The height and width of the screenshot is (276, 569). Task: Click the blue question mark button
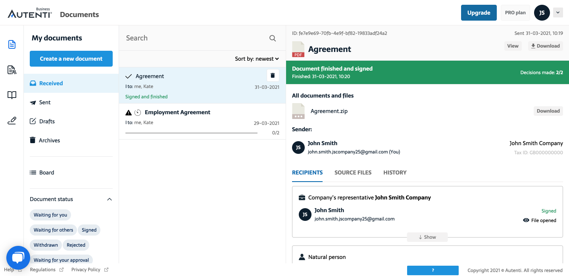tap(433, 270)
